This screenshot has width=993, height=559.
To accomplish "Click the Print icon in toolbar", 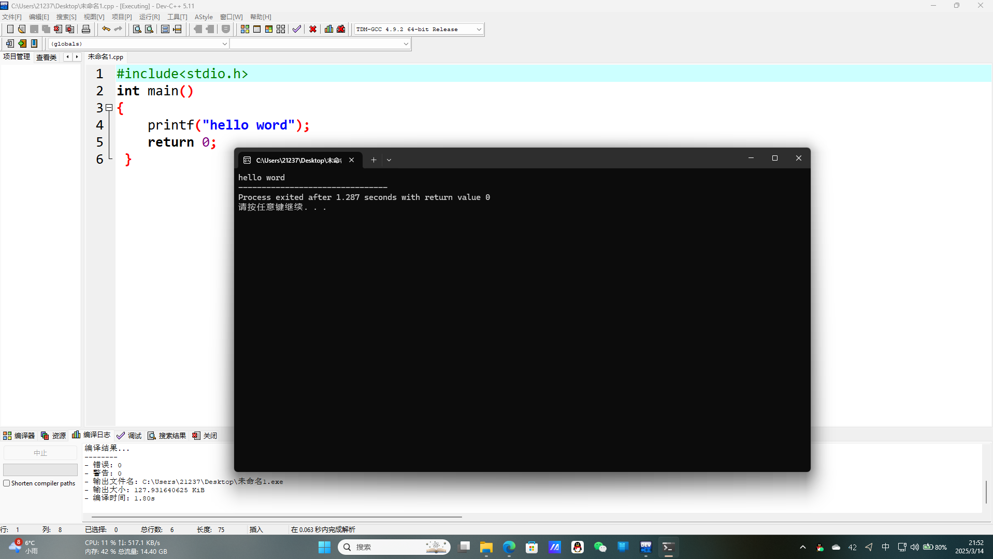I will (86, 30).
